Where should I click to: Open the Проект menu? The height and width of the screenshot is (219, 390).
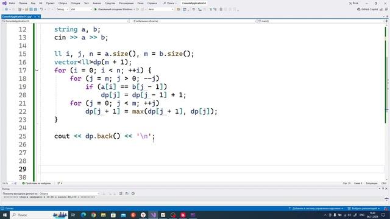[50, 3]
